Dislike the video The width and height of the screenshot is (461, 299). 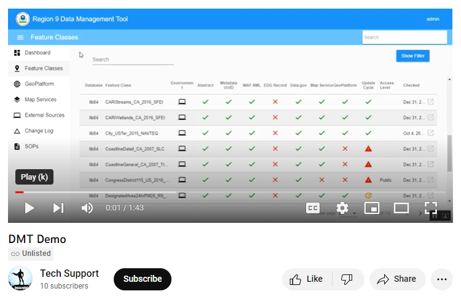347,279
